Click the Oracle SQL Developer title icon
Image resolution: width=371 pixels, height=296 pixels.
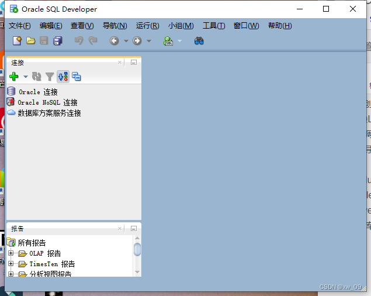point(14,9)
